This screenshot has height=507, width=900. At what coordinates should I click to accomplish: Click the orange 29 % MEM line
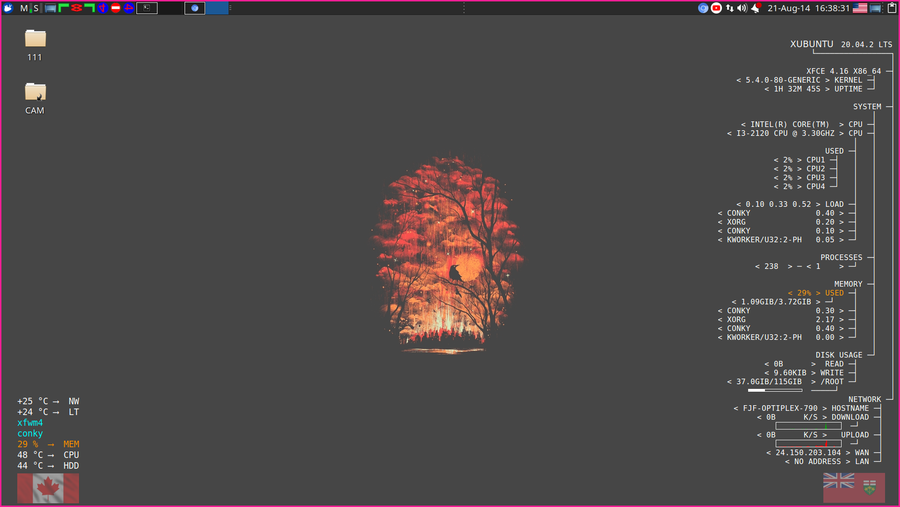coord(48,444)
